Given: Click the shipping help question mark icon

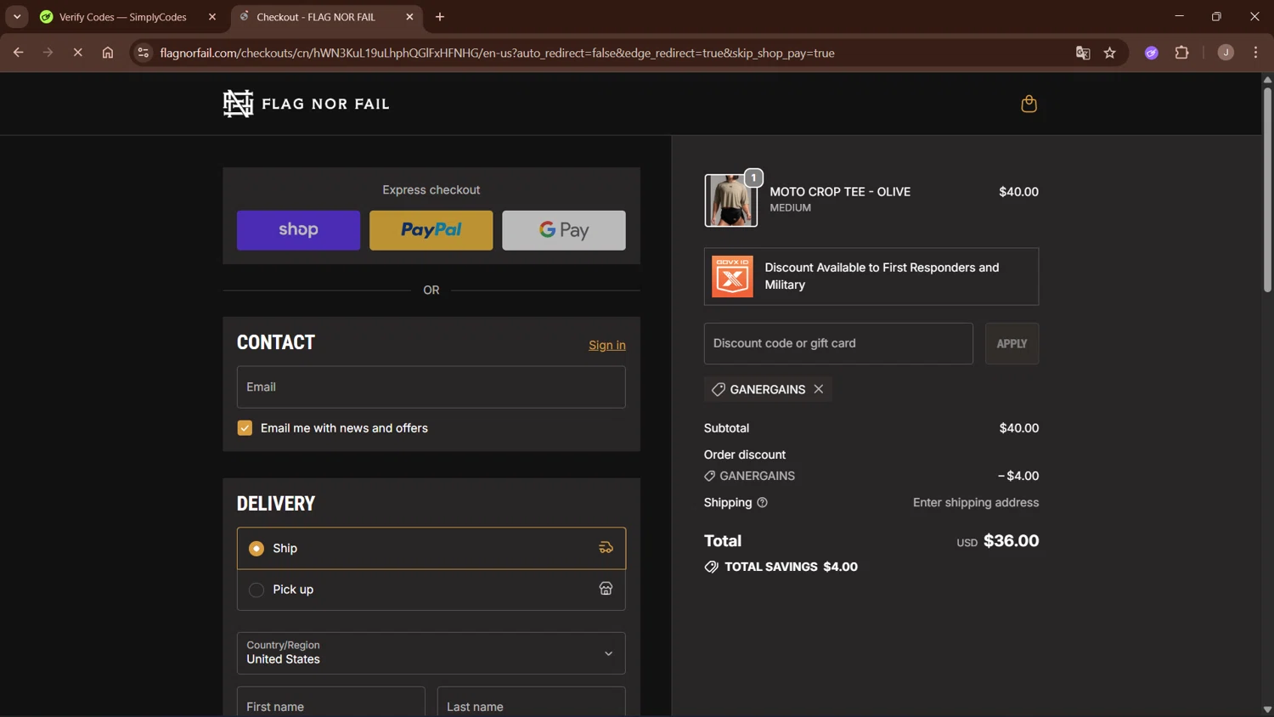Looking at the screenshot, I should [762, 502].
